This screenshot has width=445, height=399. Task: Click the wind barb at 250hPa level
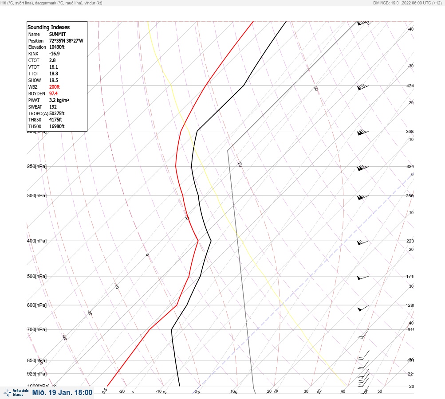(363, 168)
